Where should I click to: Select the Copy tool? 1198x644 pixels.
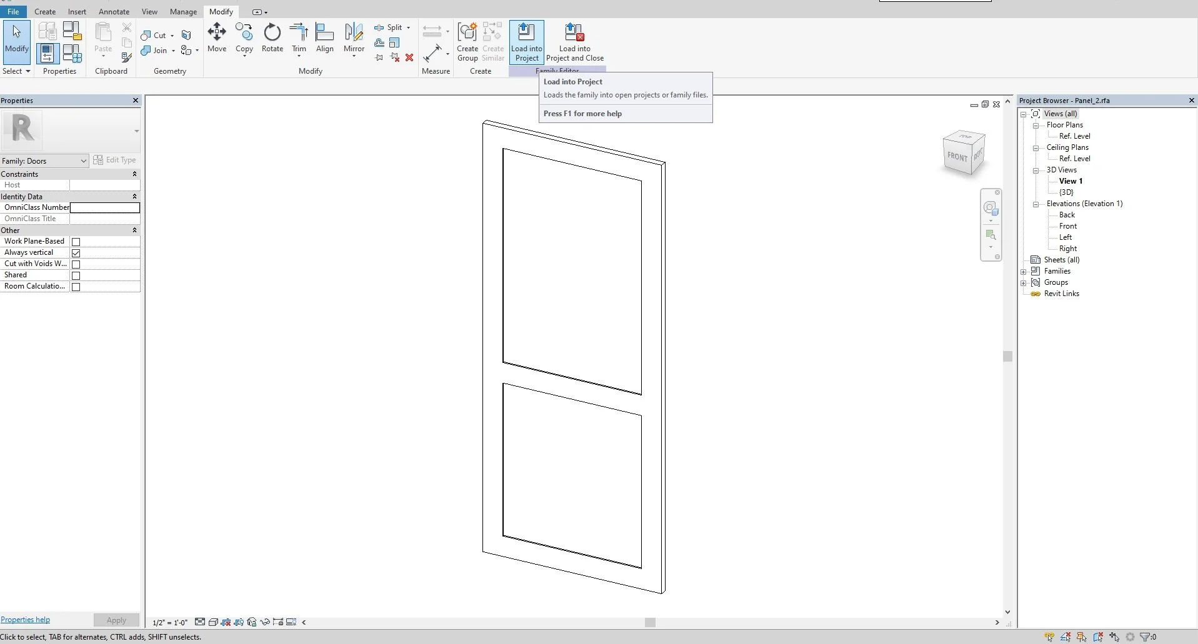244,39
